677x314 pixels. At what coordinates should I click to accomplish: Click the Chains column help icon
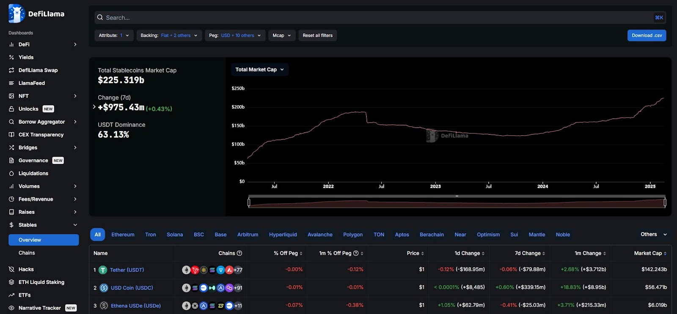pyautogui.click(x=239, y=253)
